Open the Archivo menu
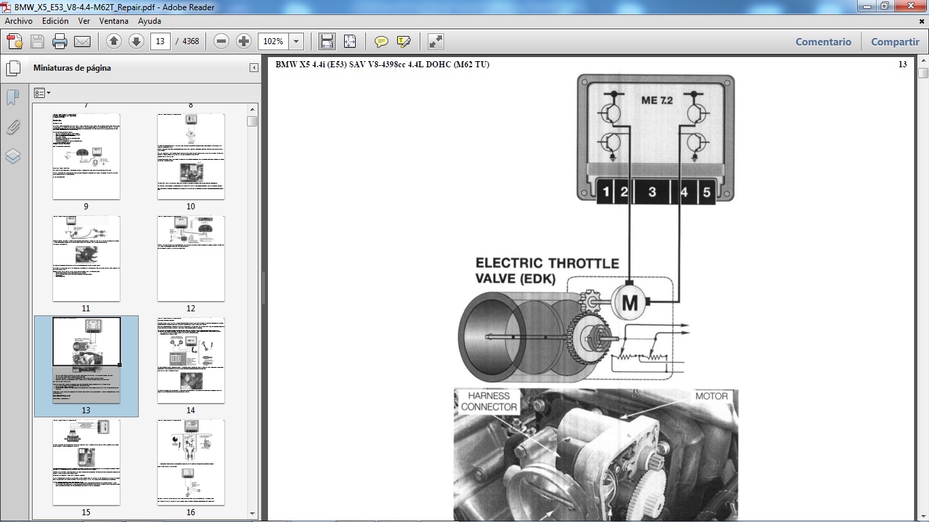 point(18,21)
